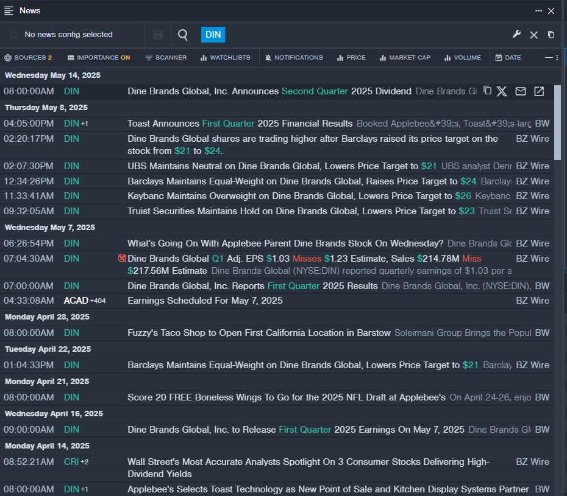Click the earnings alert icon beside Q1 Adj. EPS
The width and height of the screenshot is (567, 496).
122,259
